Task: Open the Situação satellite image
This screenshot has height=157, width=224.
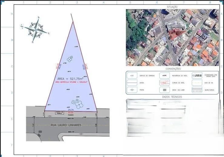Action: [x=172, y=37]
